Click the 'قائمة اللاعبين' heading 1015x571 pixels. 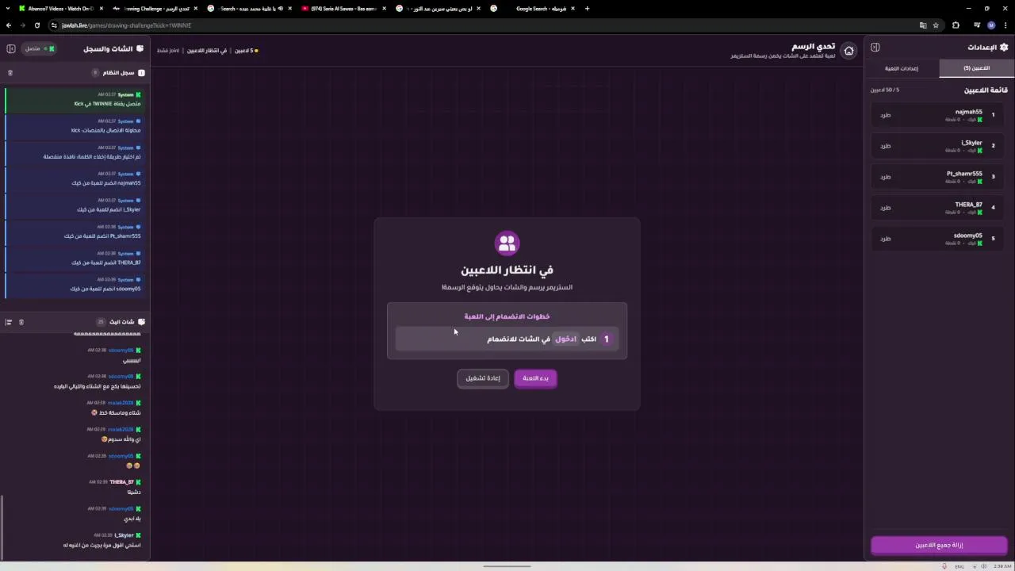click(x=986, y=90)
